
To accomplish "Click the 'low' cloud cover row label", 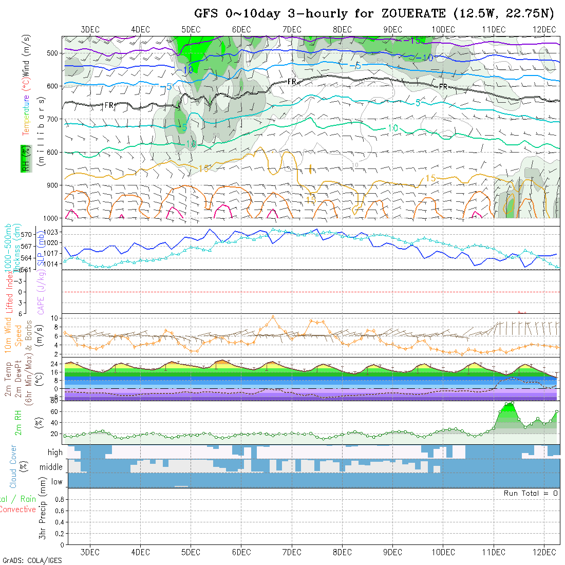I will point(57,482).
